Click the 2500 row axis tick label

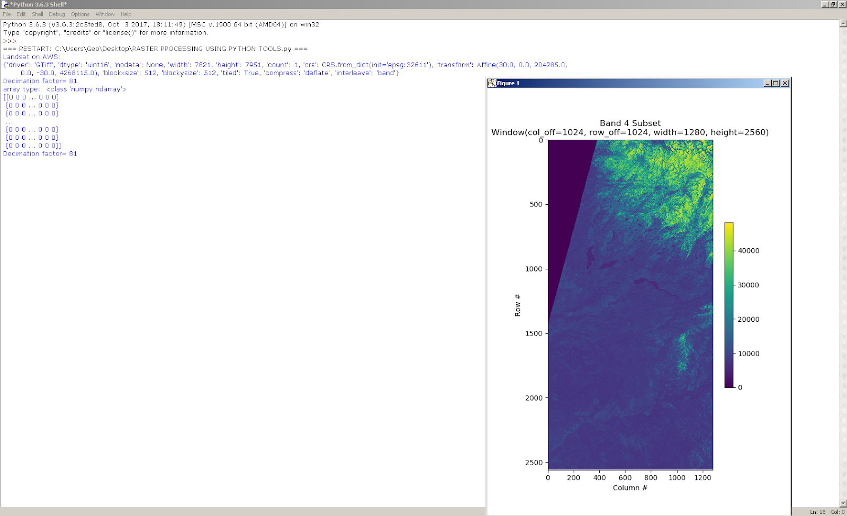pyautogui.click(x=534, y=463)
